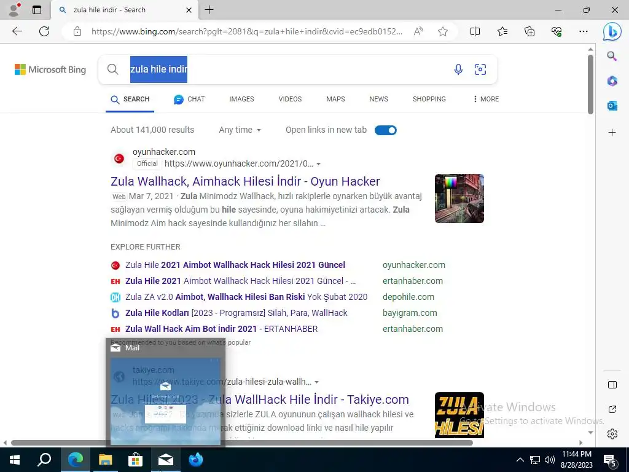Switch to the NEWS tab

(378, 99)
